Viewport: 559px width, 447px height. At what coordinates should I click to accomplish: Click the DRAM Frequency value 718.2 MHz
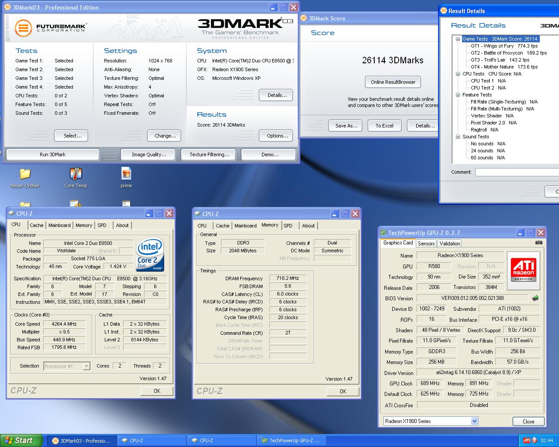[x=288, y=278]
